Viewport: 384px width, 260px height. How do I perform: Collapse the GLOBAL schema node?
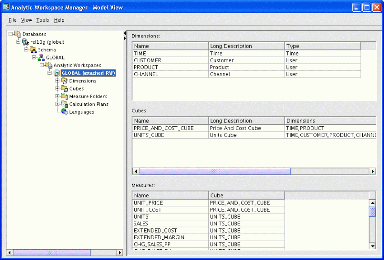[x=34, y=57]
